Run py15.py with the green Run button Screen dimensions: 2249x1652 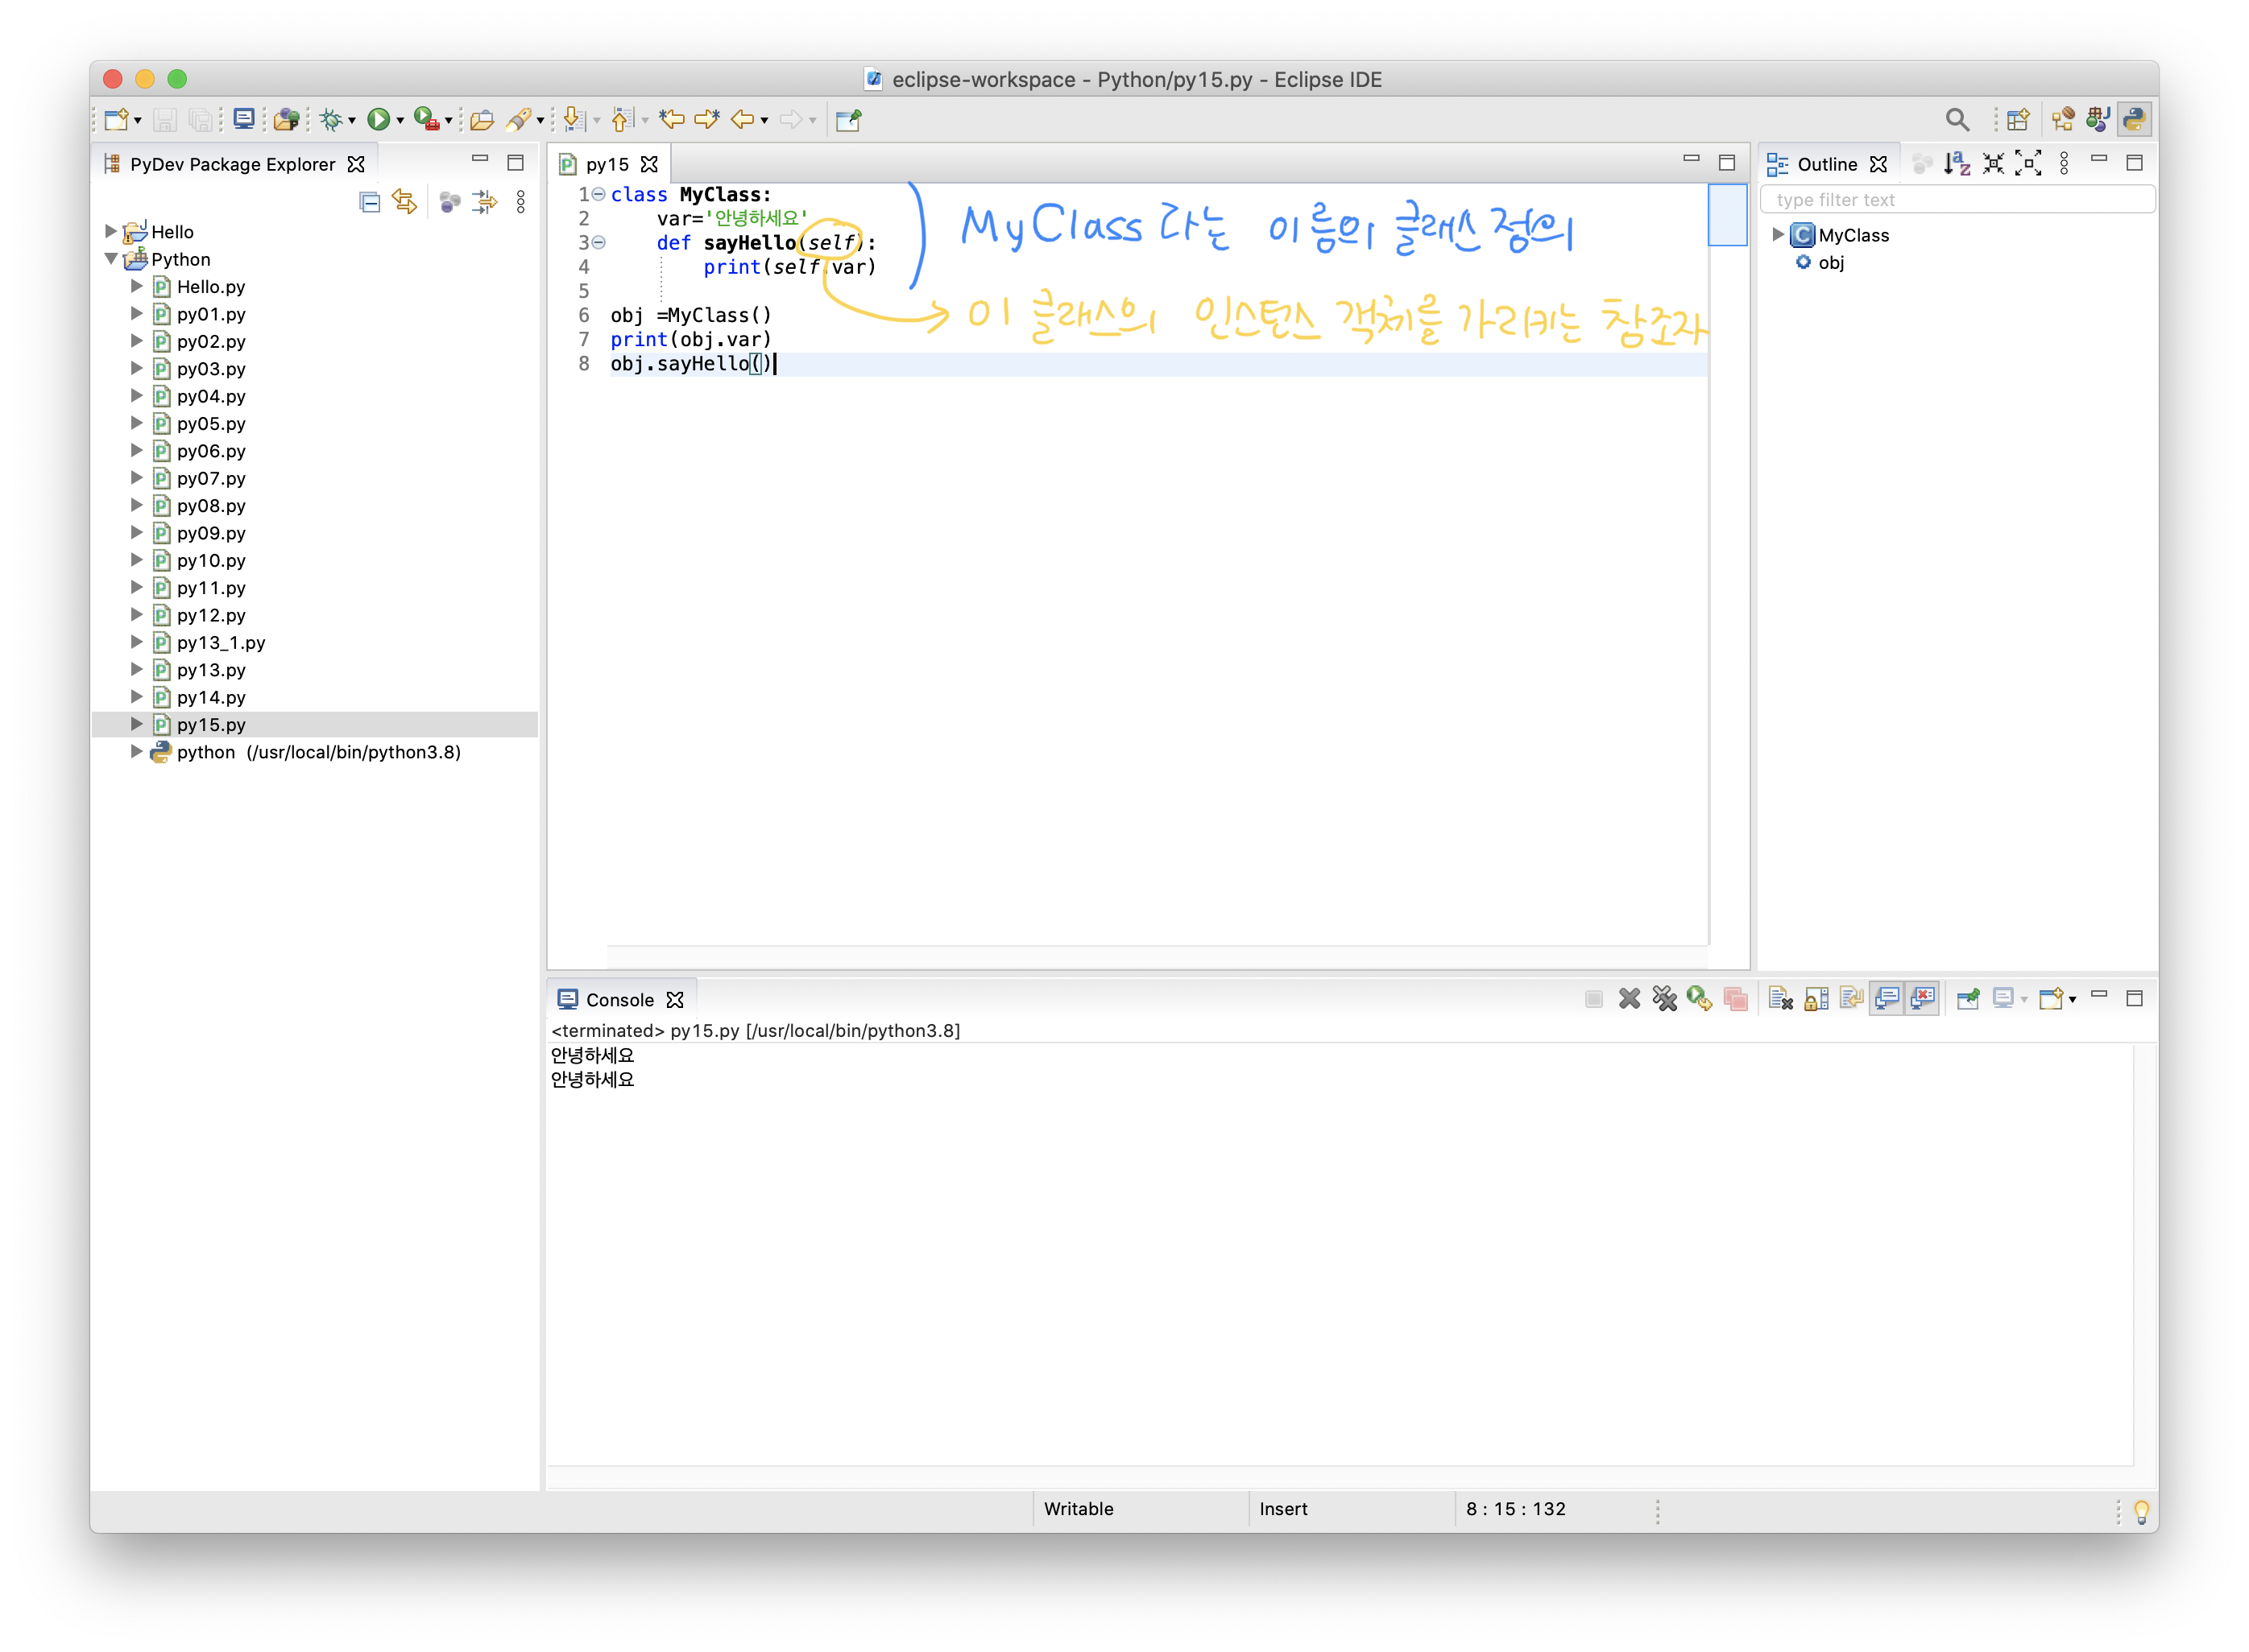(378, 120)
